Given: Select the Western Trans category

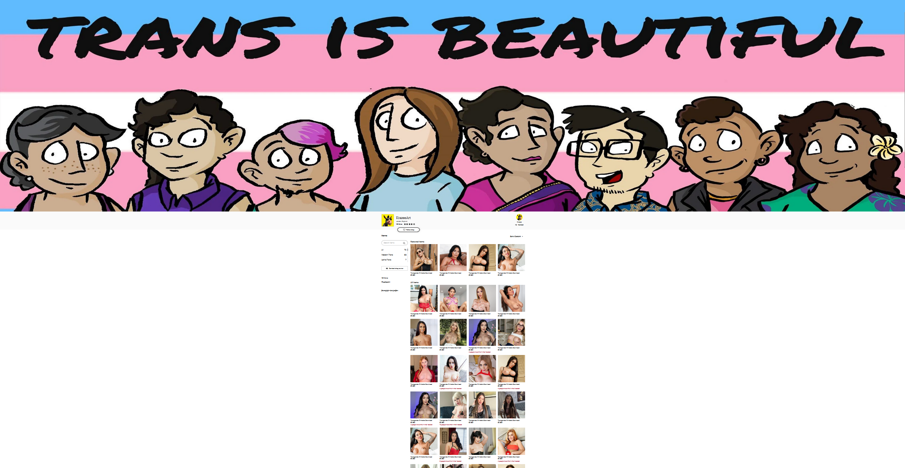Looking at the screenshot, I should pos(394,255).
